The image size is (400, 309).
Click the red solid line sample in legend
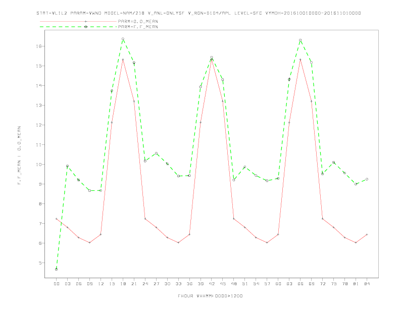click(78, 21)
